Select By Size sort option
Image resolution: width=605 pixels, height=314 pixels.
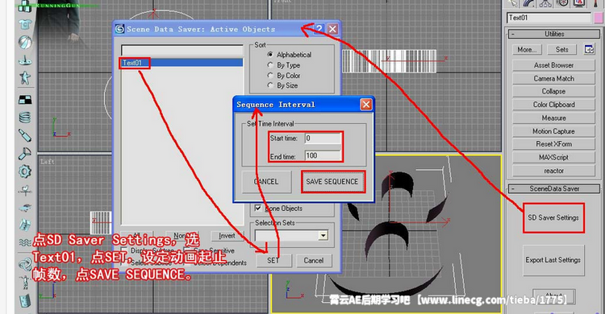[270, 85]
